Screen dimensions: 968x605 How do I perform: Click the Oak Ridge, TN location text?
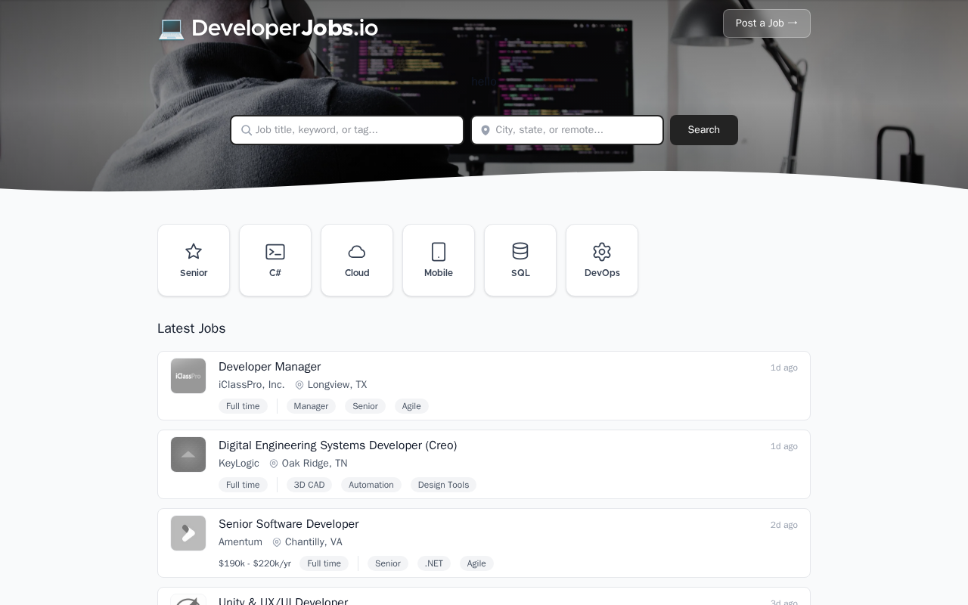pos(315,464)
